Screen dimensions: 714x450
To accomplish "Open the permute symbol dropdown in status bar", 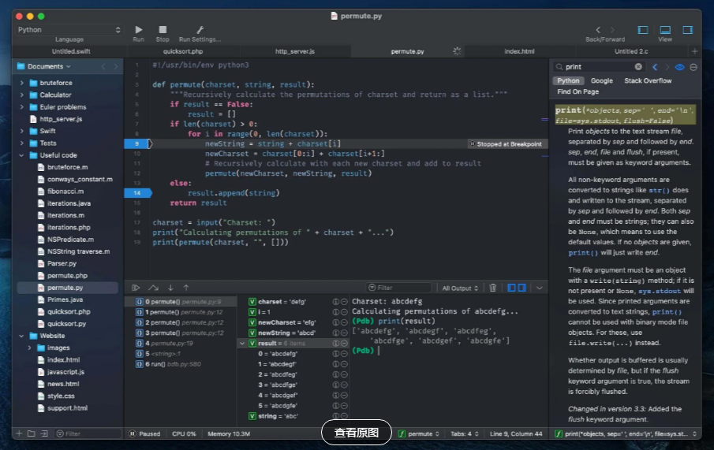I will click(419, 433).
